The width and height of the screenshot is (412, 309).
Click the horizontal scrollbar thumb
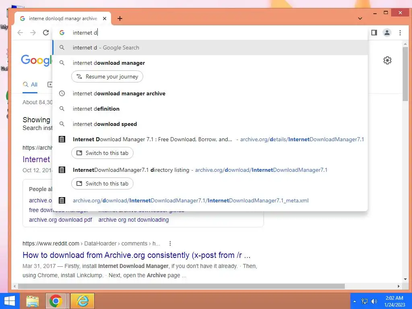(x=181, y=286)
